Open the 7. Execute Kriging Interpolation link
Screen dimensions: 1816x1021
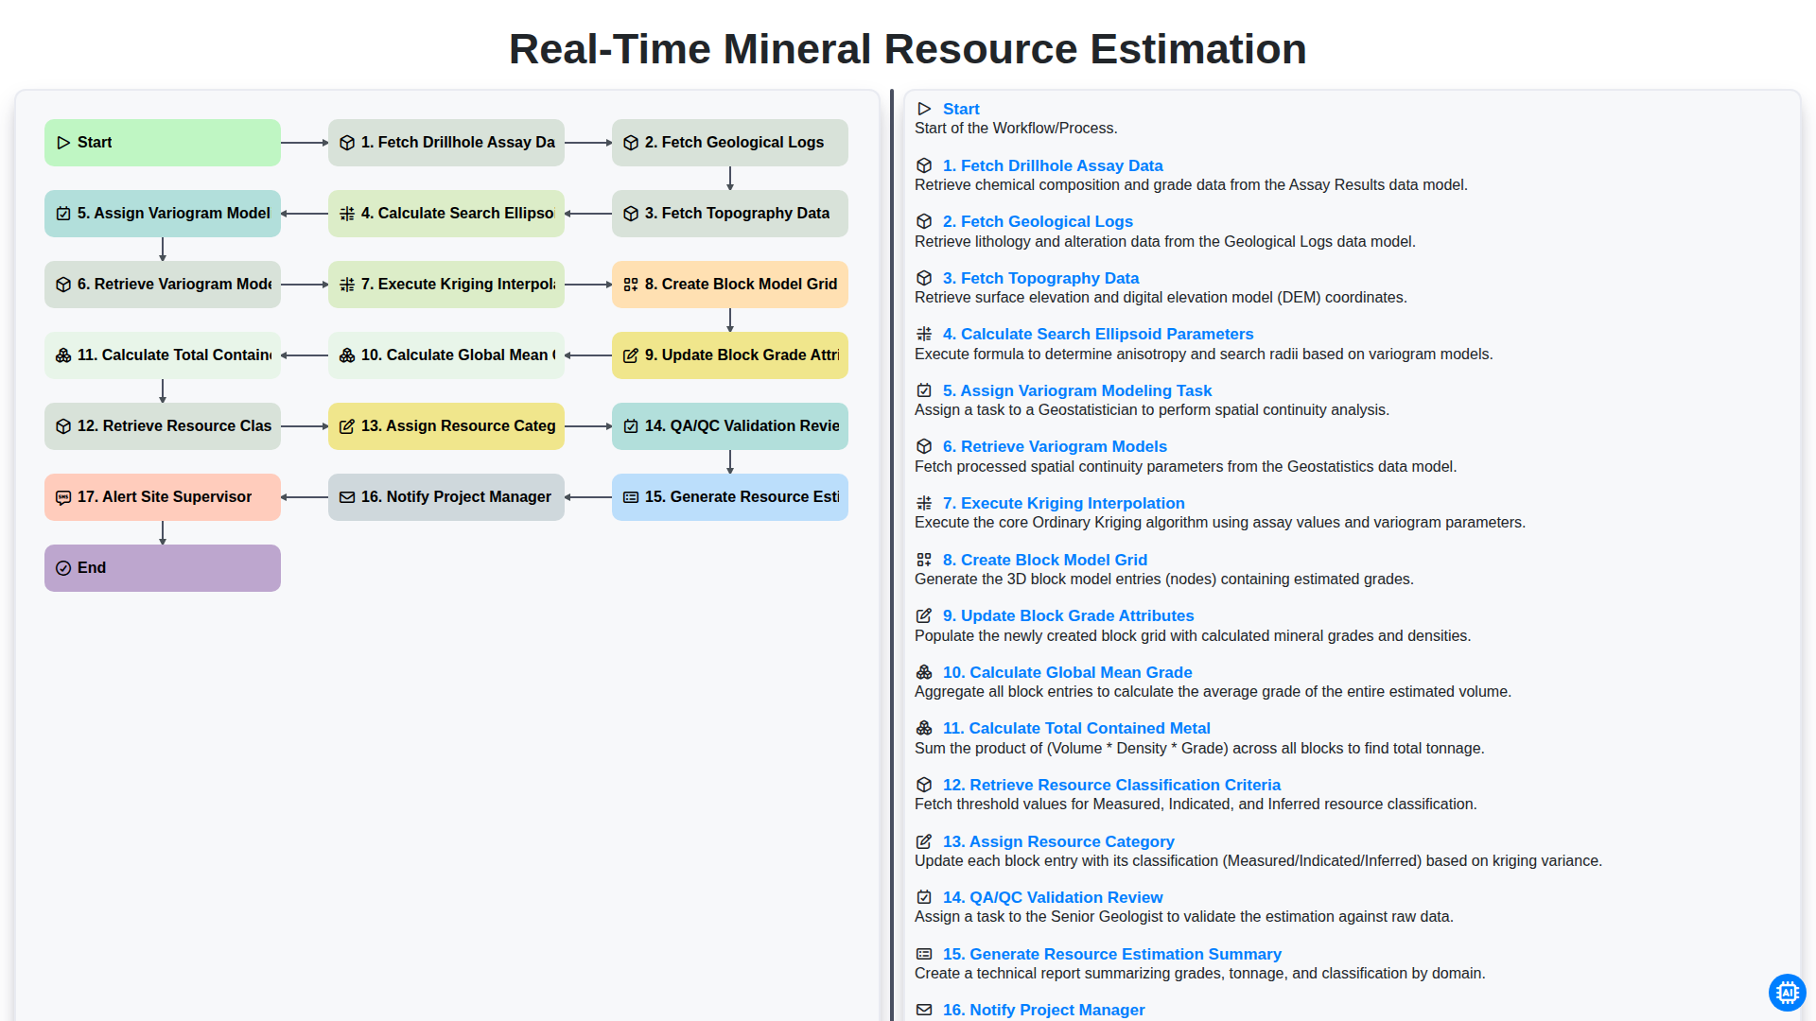coord(1063,503)
